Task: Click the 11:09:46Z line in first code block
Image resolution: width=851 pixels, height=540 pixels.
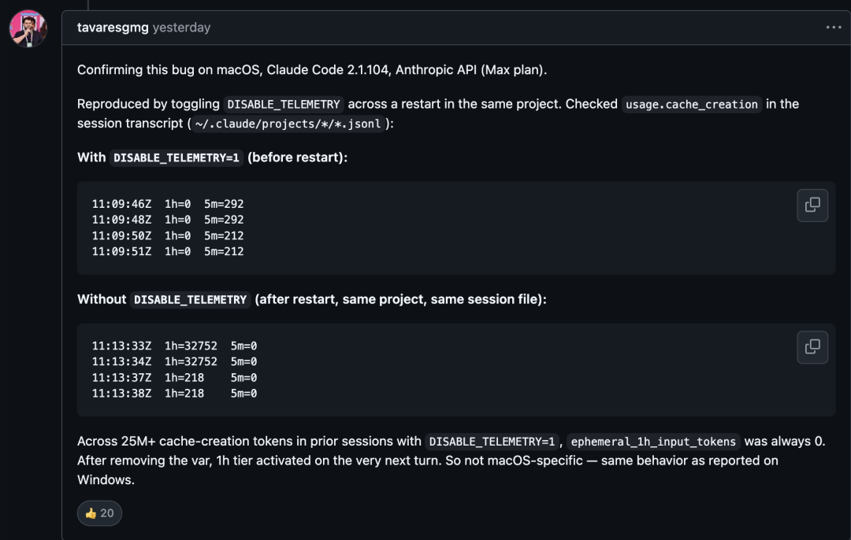Action: point(168,204)
